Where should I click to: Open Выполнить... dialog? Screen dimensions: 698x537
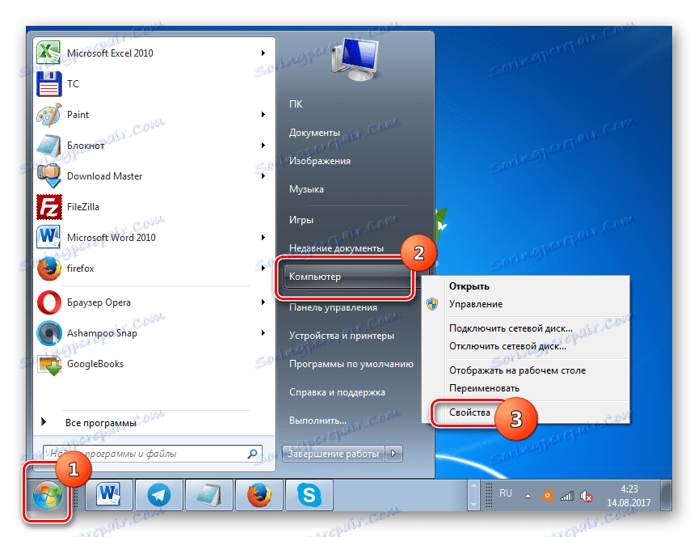coord(317,421)
